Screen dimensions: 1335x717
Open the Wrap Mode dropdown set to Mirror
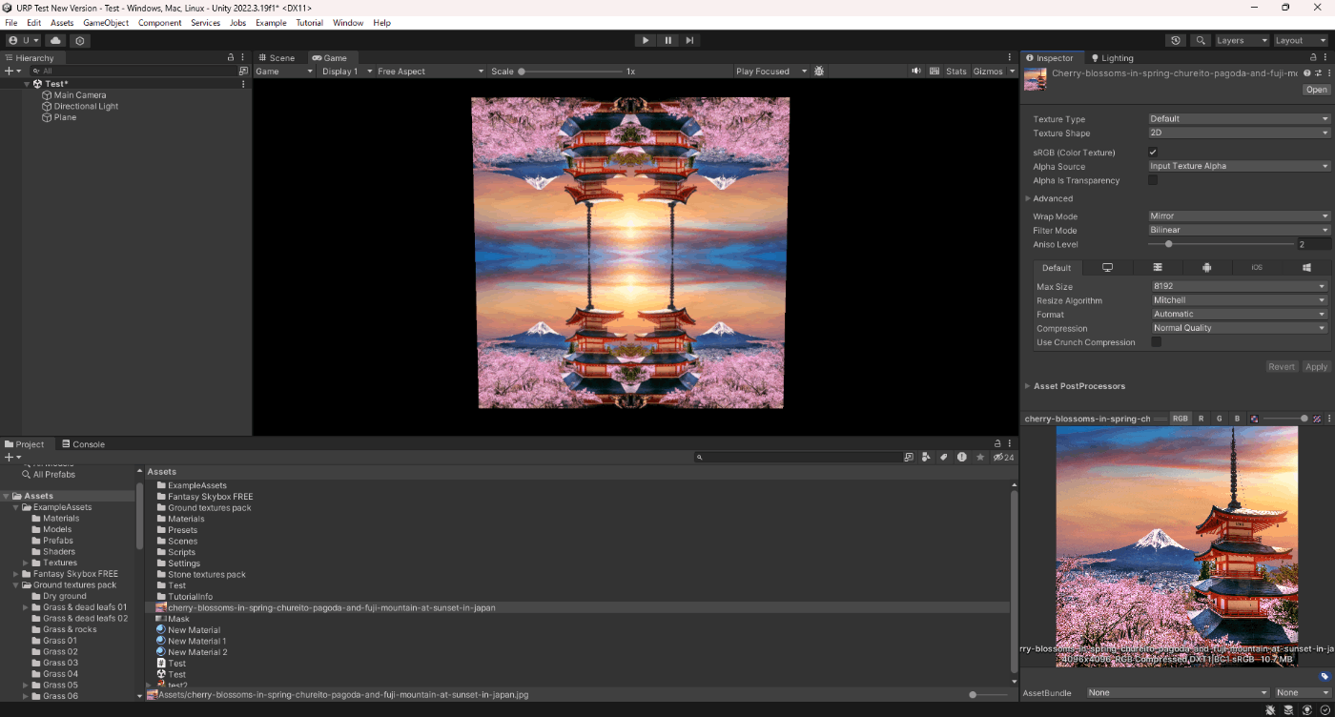[x=1239, y=216]
